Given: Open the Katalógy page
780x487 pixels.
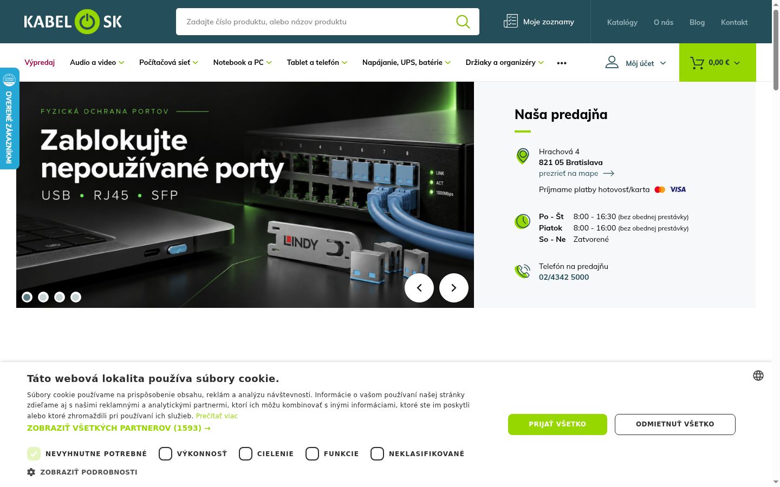Looking at the screenshot, I should pyautogui.click(x=622, y=22).
